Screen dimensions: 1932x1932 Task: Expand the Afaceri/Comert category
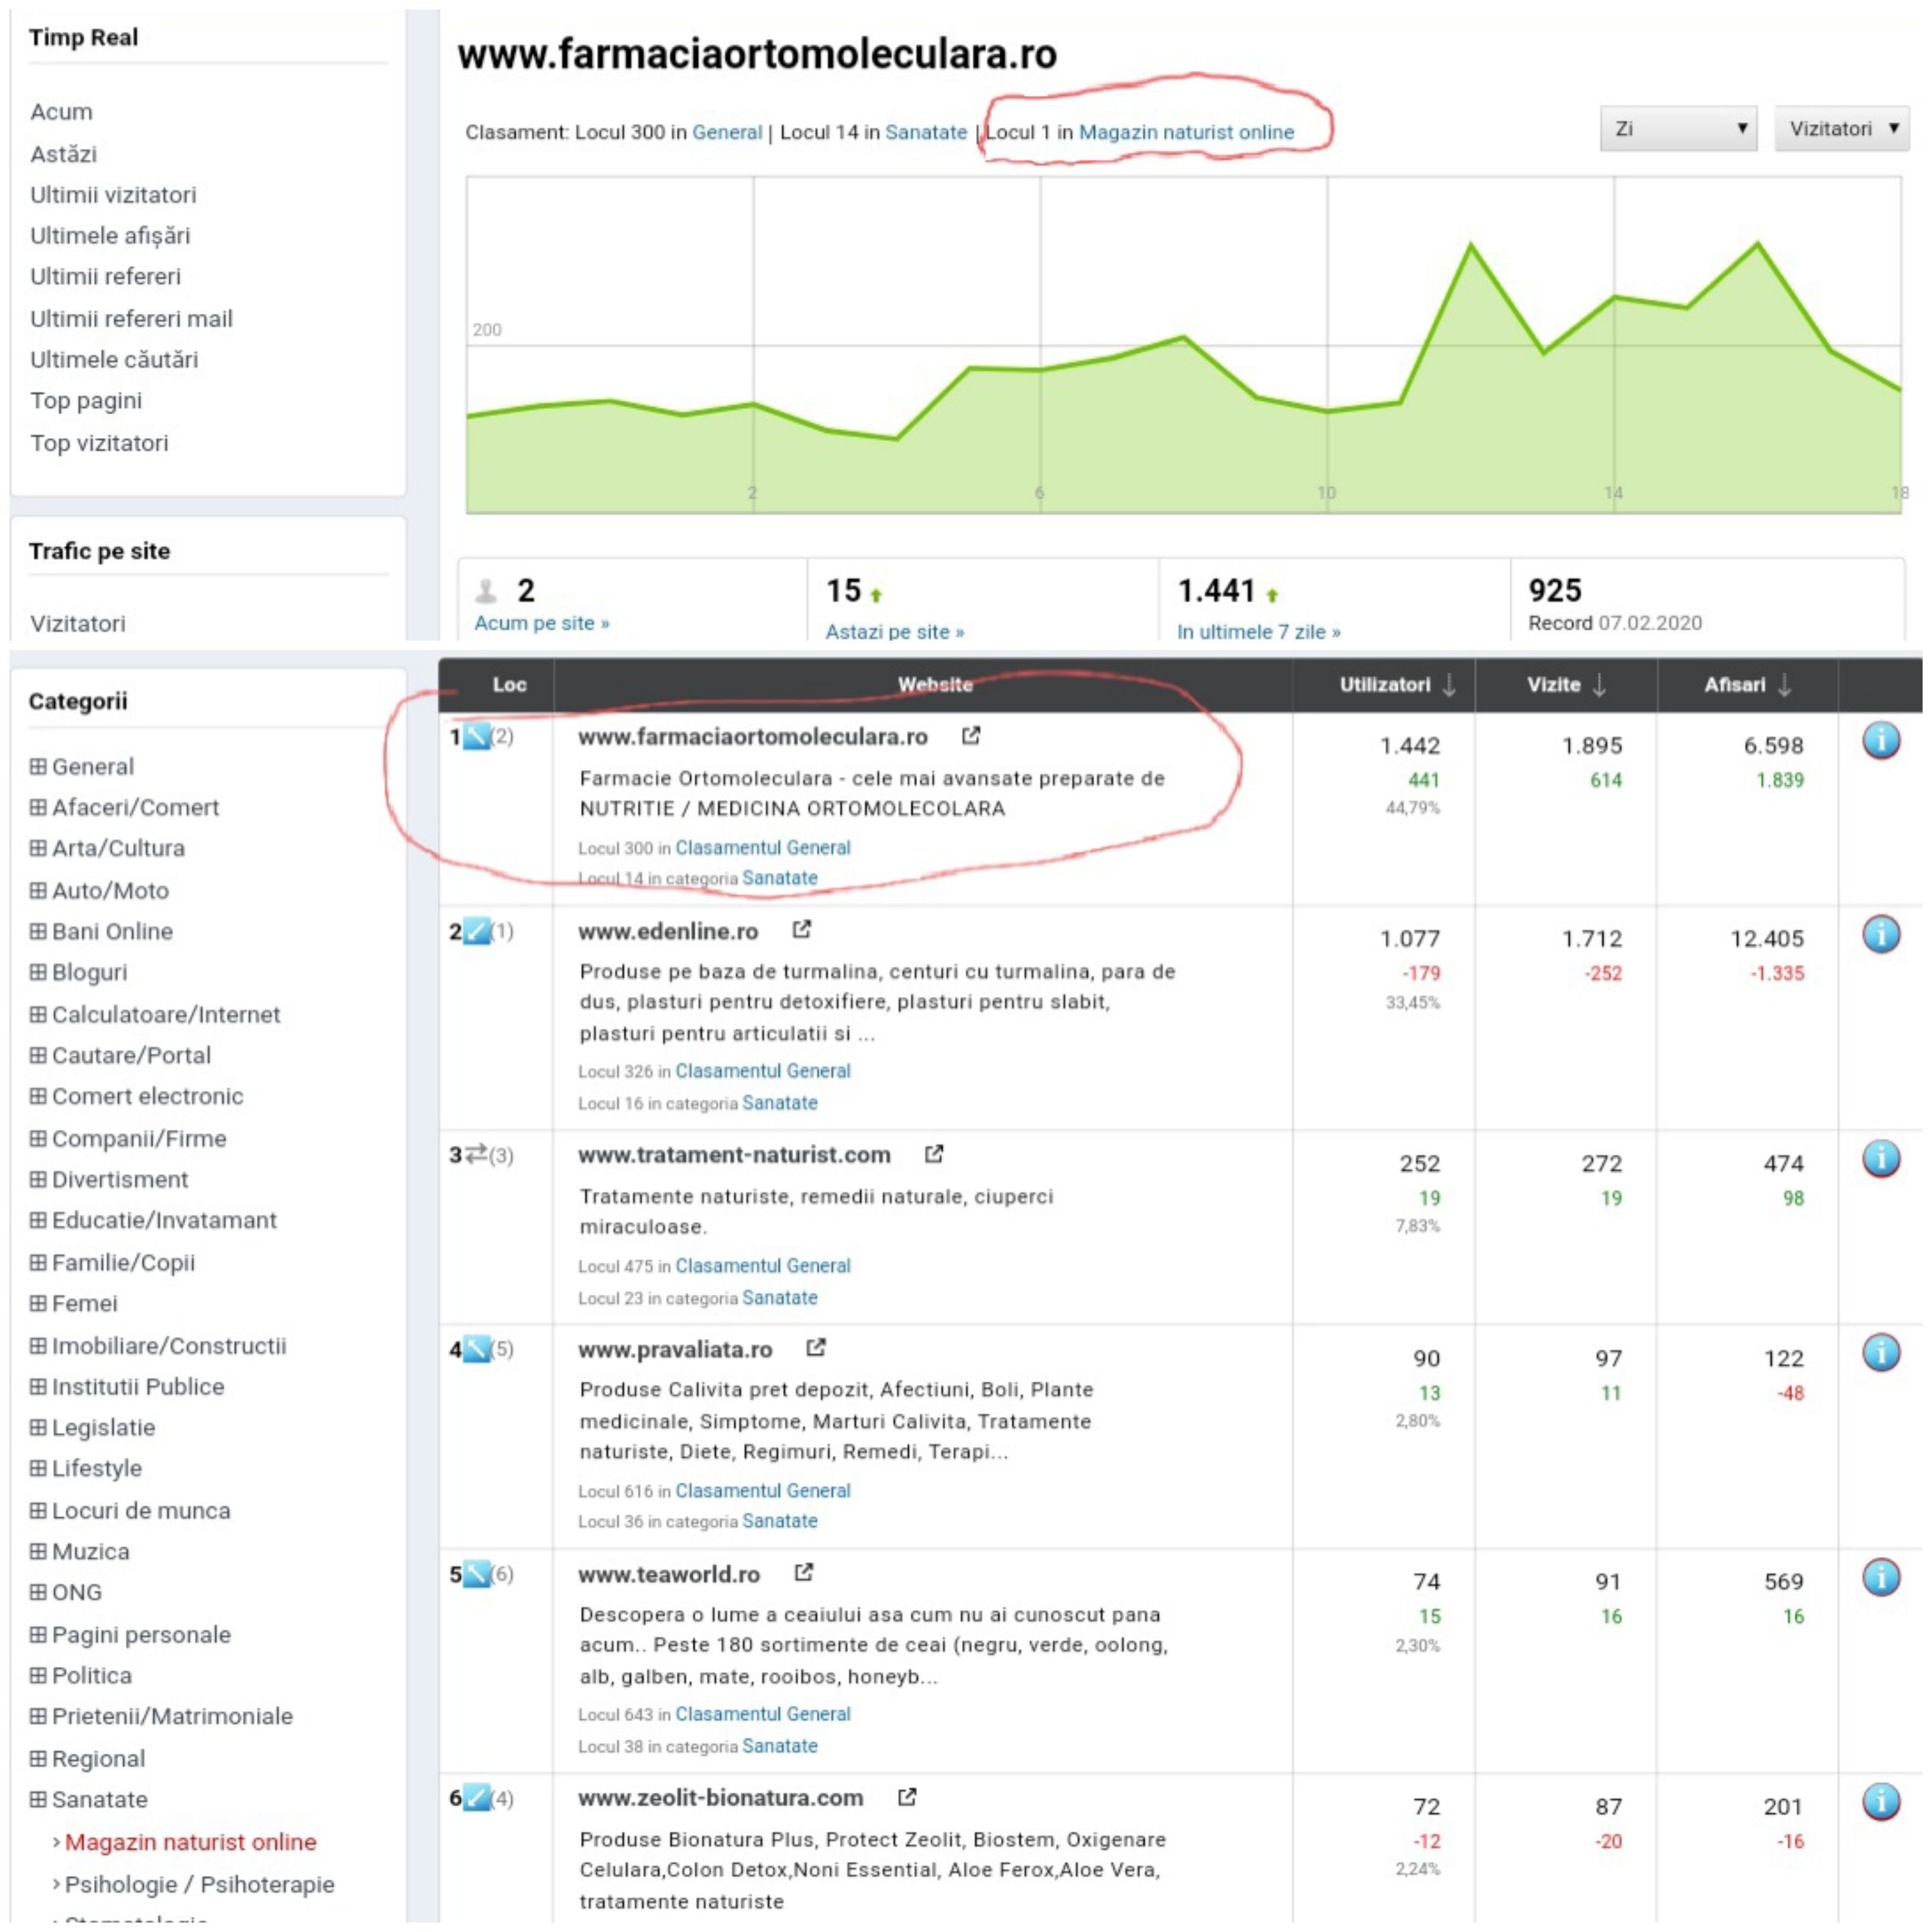tap(38, 807)
